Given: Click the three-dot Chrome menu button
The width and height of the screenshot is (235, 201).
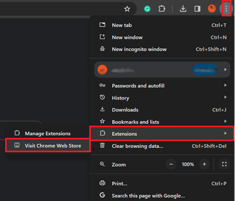Looking at the screenshot, I should (226, 8).
